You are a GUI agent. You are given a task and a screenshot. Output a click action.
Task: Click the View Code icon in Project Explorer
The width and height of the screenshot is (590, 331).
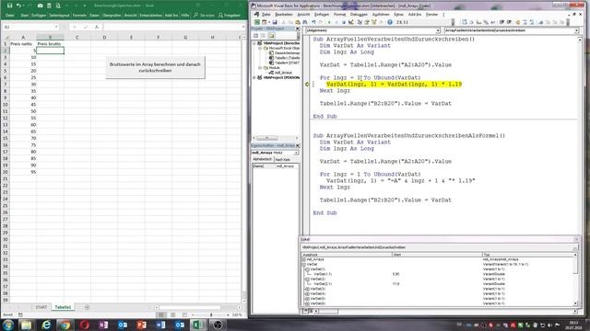click(255, 36)
